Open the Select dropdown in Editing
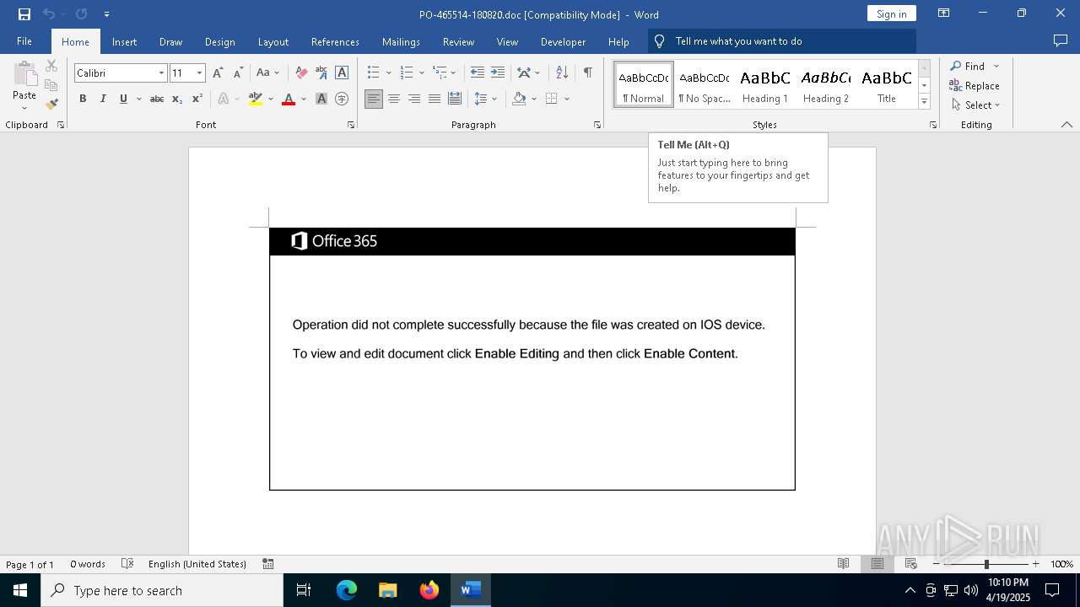This screenshot has width=1080, height=607. (975, 105)
